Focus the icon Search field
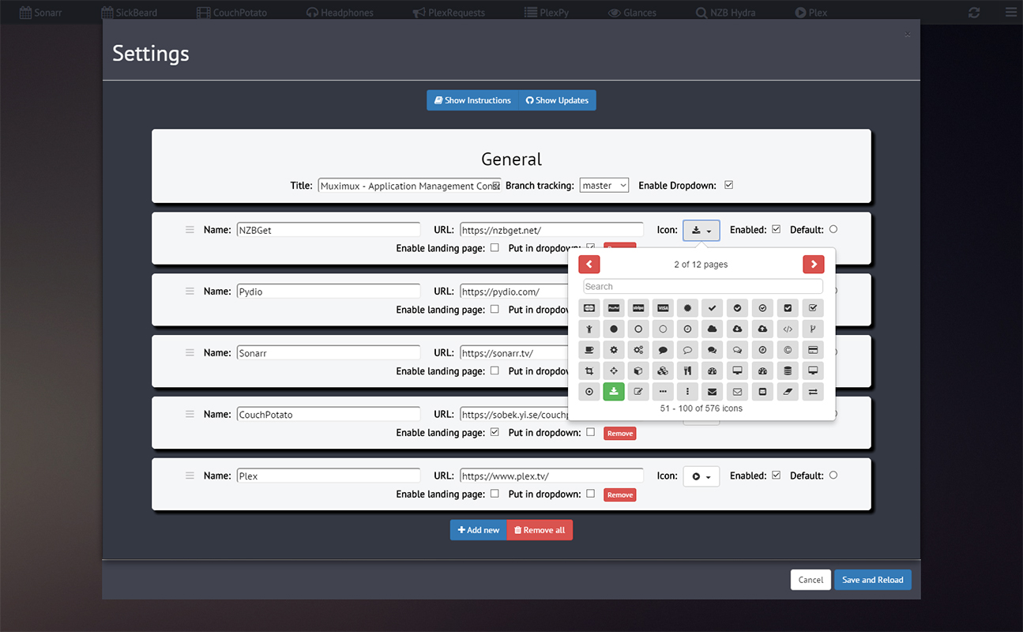 tap(703, 287)
